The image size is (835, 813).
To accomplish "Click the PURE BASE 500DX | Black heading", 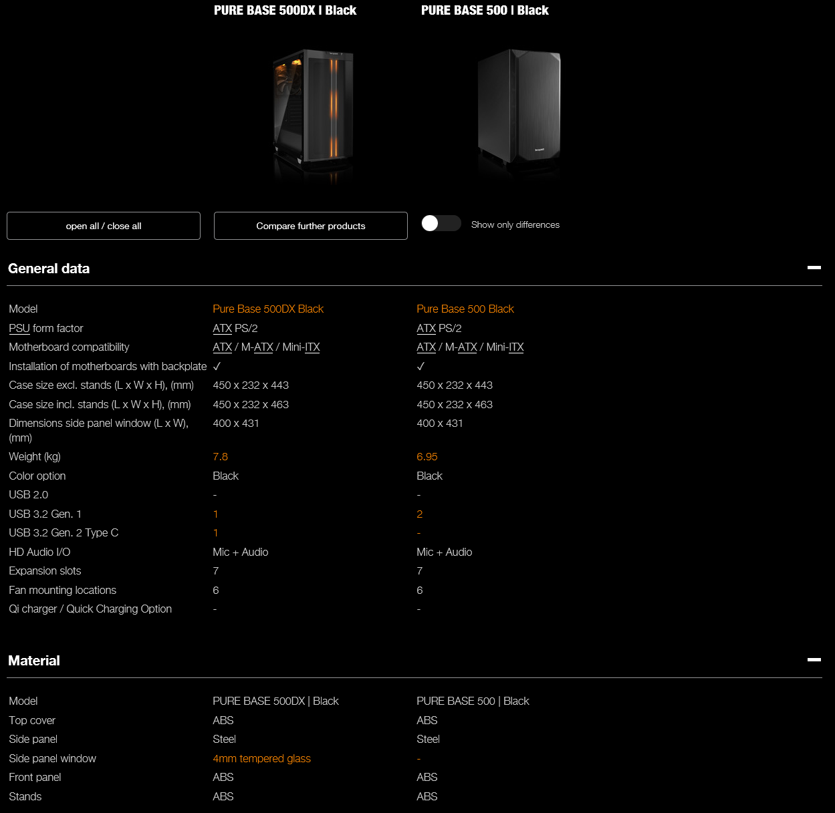I will (x=285, y=10).
